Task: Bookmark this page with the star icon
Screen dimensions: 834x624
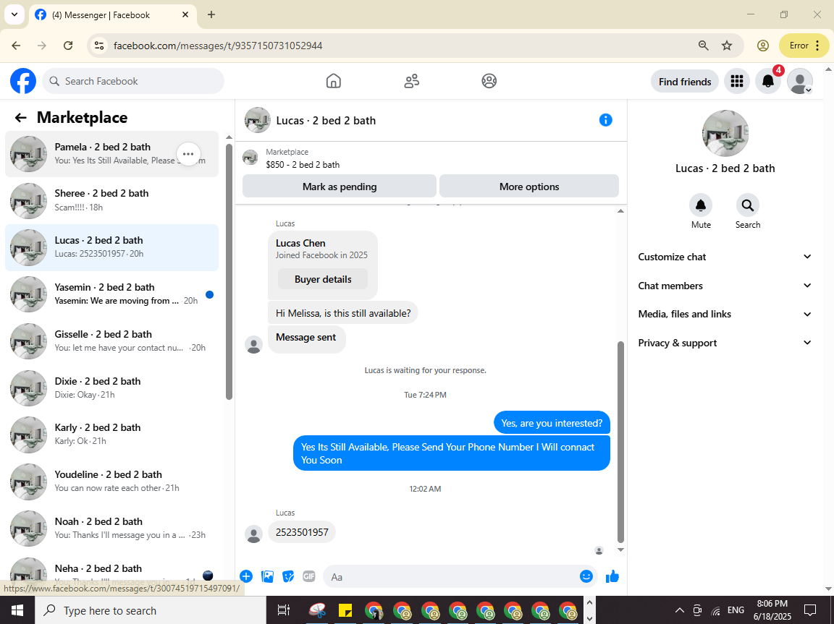Action: 727,46
